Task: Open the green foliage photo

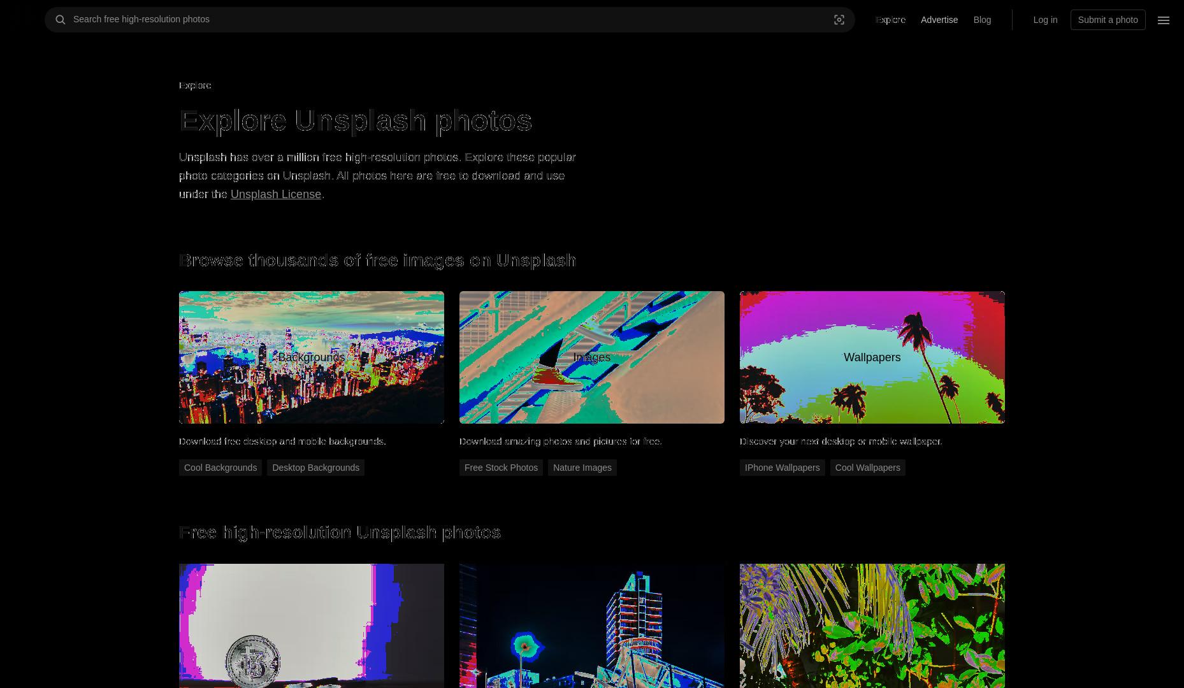Action: point(872,626)
